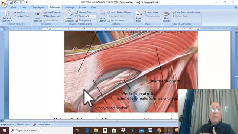The height and width of the screenshot is (134, 238).
Task: Launch Microsoft Edge from taskbar
Action: pos(87,130)
